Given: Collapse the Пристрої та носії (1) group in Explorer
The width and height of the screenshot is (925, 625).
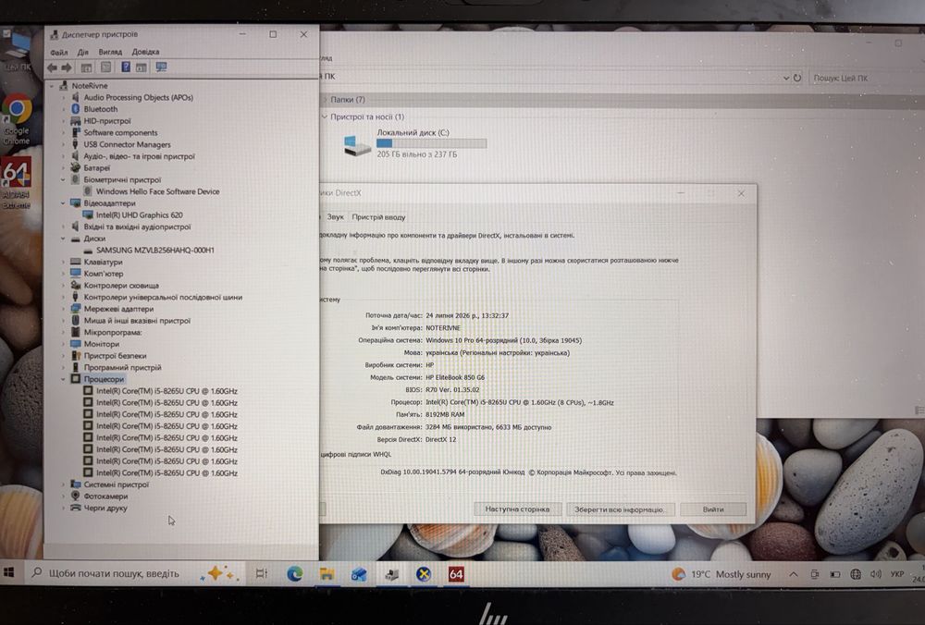Looking at the screenshot, I should tap(325, 116).
